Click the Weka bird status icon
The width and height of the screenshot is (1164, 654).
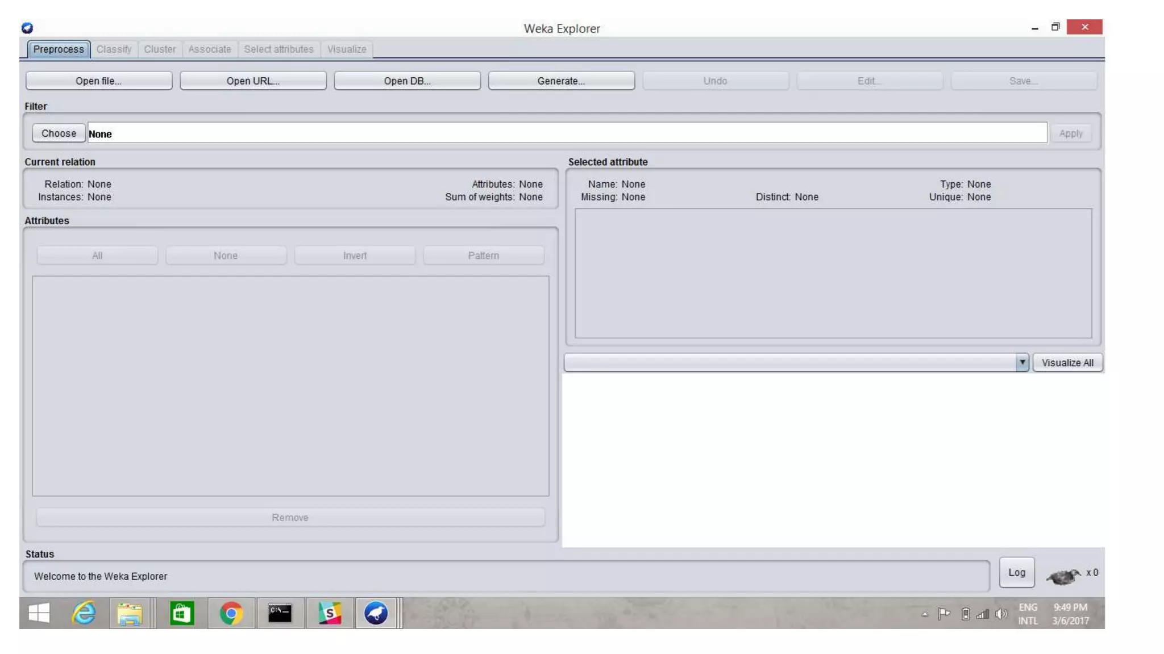coord(1063,576)
